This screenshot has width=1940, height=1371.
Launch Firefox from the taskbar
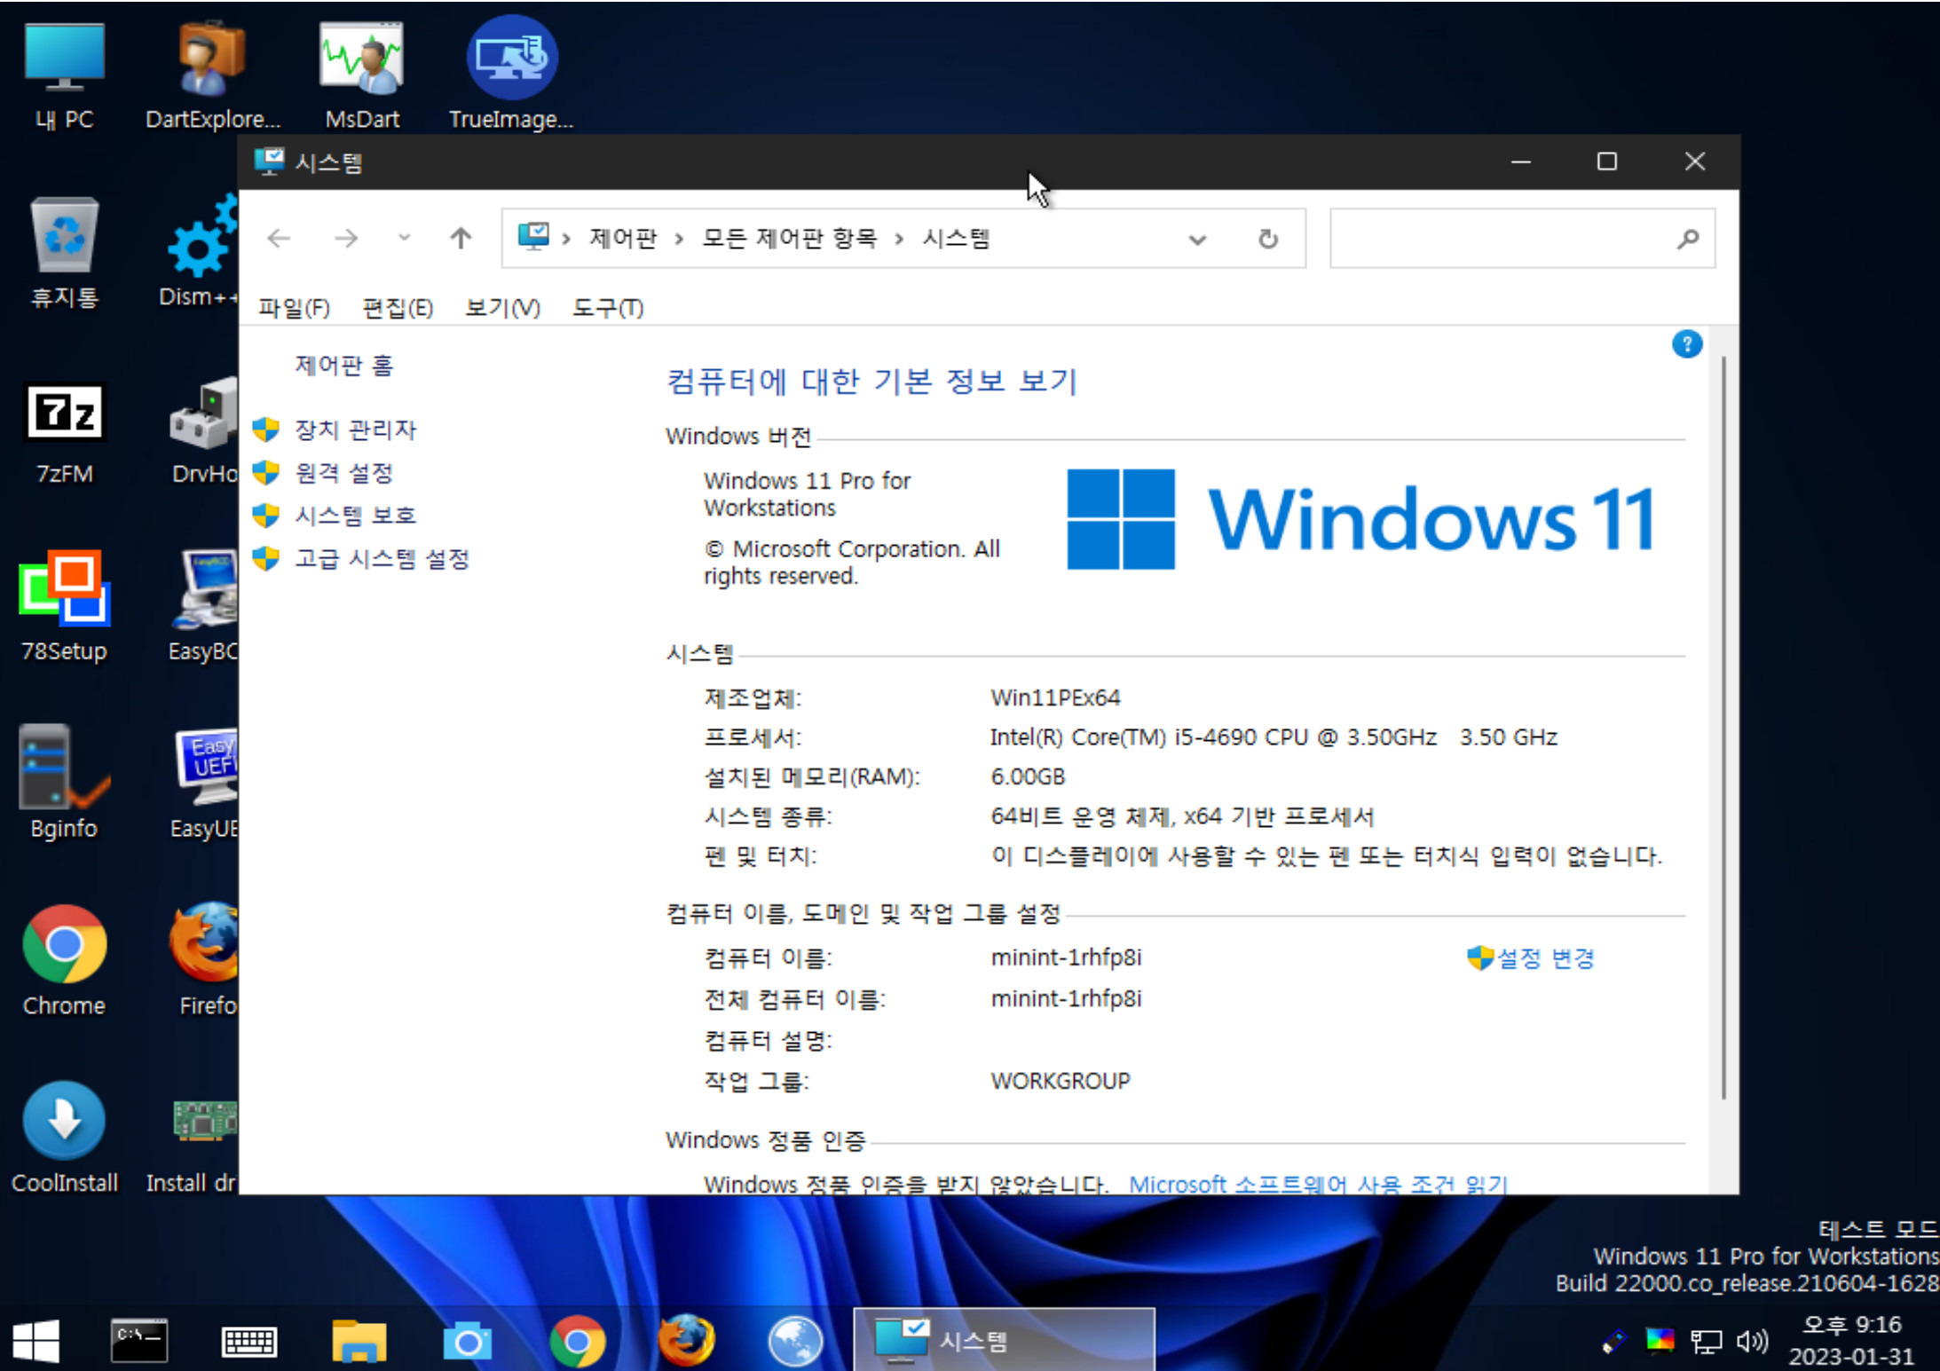[x=686, y=1340]
